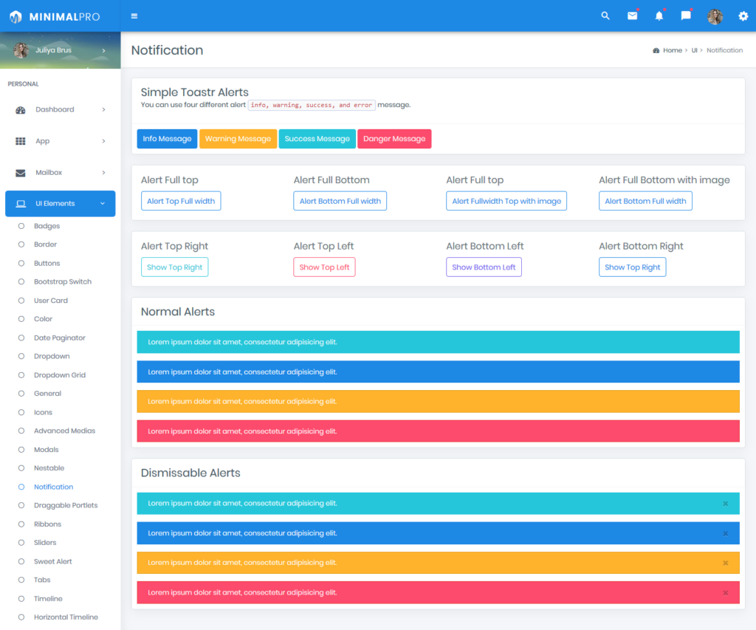Expand the Dashboard menu chevron
This screenshot has width=756, height=630.
[103, 109]
